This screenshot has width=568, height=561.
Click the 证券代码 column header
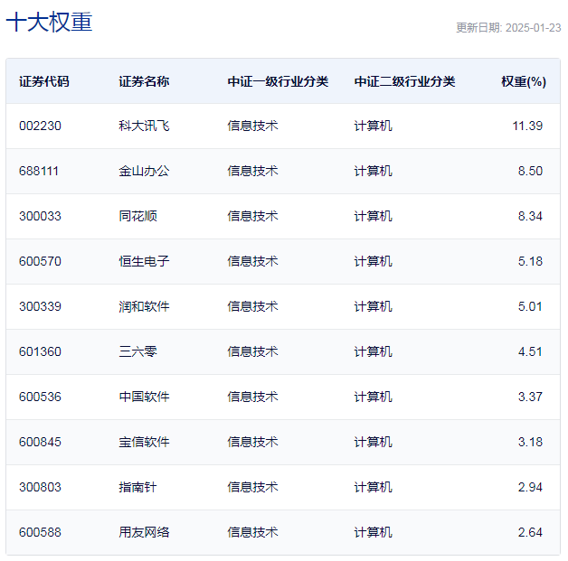pos(43,81)
